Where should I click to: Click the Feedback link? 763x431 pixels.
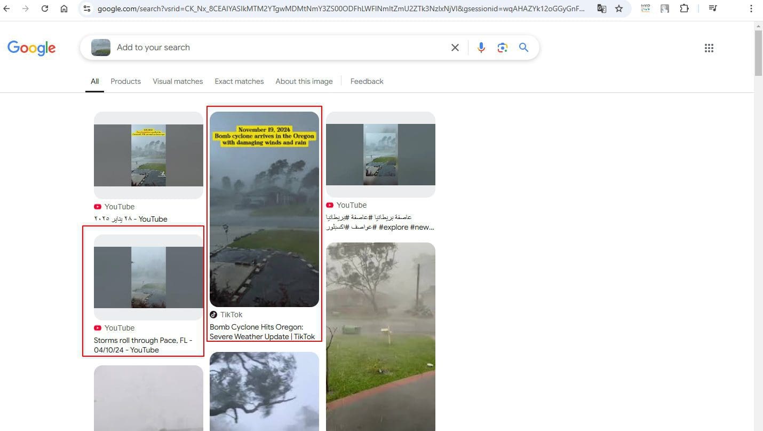(x=367, y=81)
